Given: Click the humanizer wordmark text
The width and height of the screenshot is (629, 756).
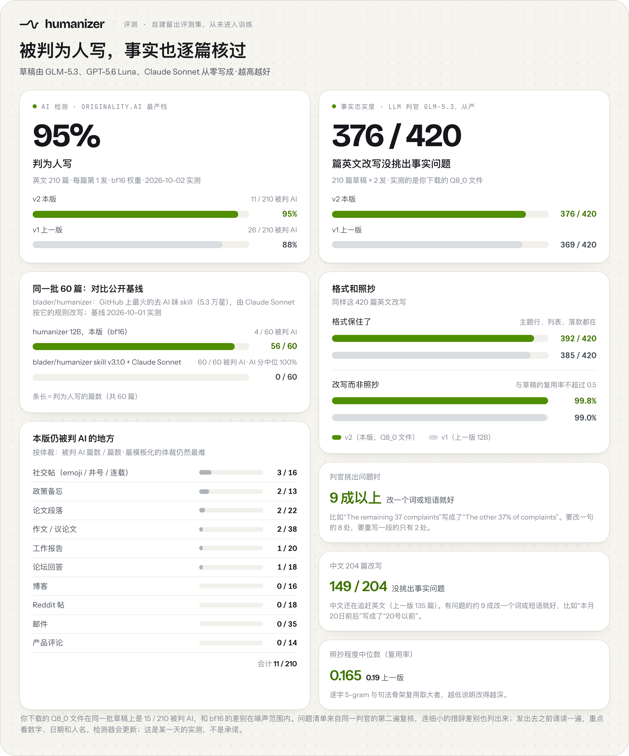Looking at the screenshot, I should (x=75, y=24).
